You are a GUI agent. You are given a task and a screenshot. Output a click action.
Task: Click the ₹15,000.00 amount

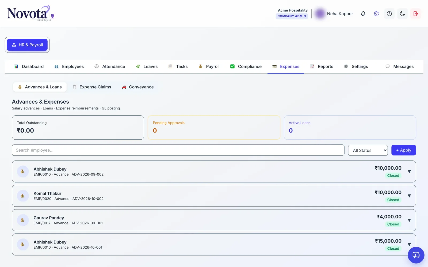pos(388,241)
